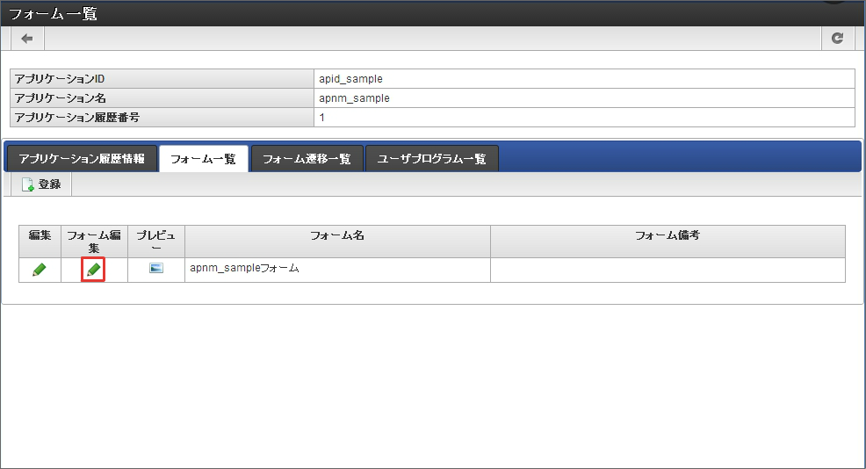Click the フォーム一覧 window title
The height and width of the screenshot is (469, 866).
[x=53, y=13]
